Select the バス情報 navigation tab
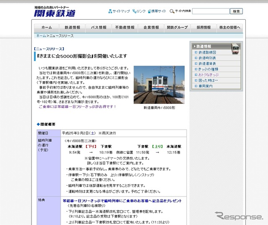 click(98, 28)
